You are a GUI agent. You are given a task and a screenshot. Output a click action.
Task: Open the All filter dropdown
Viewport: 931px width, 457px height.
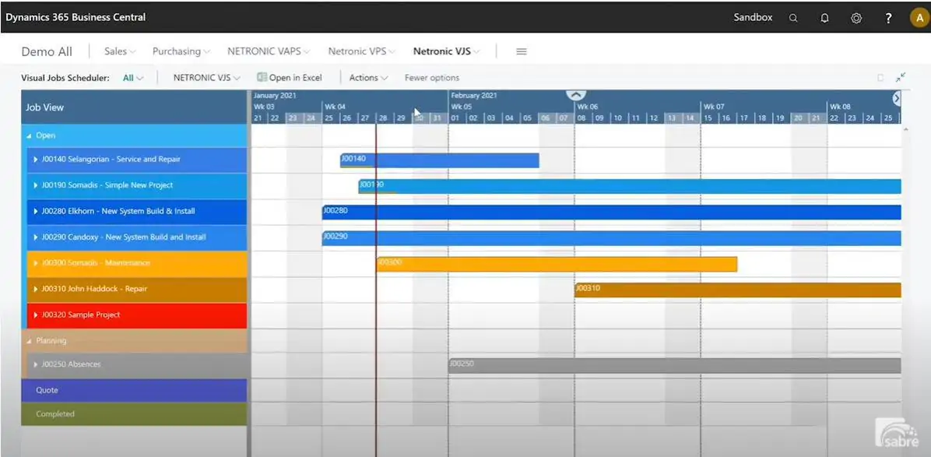pos(133,78)
